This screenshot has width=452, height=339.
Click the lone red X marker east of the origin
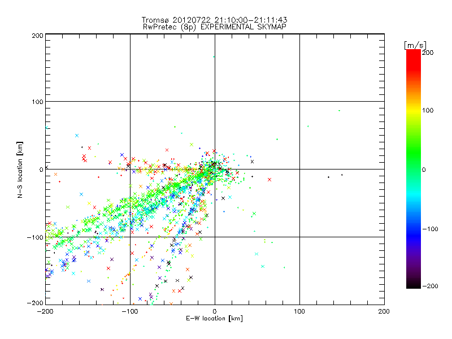(270, 180)
